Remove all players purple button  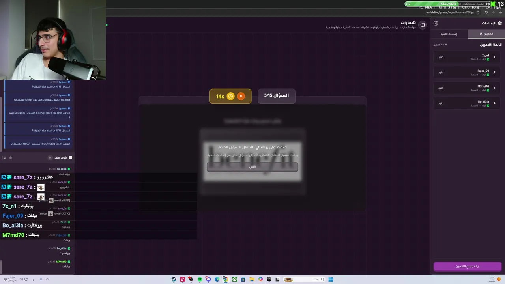468,266
